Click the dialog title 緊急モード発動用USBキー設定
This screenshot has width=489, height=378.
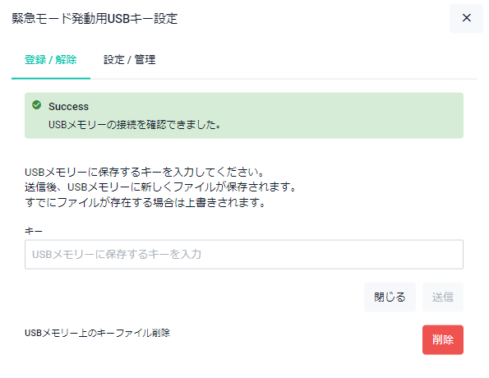(x=95, y=19)
